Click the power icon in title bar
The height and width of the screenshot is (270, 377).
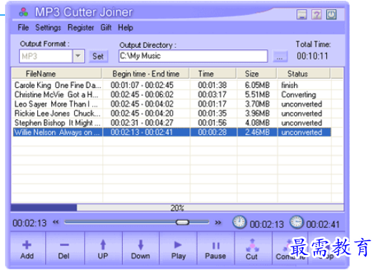tap(331, 14)
